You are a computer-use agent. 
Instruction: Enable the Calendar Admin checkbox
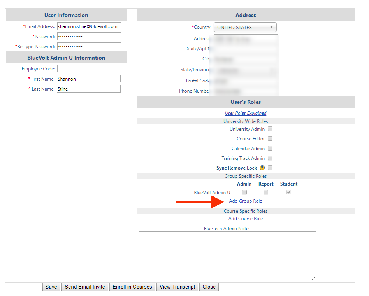(x=270, y=148)
